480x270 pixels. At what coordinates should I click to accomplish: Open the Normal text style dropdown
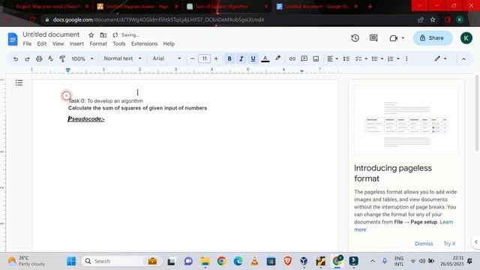tap(122, 58)
